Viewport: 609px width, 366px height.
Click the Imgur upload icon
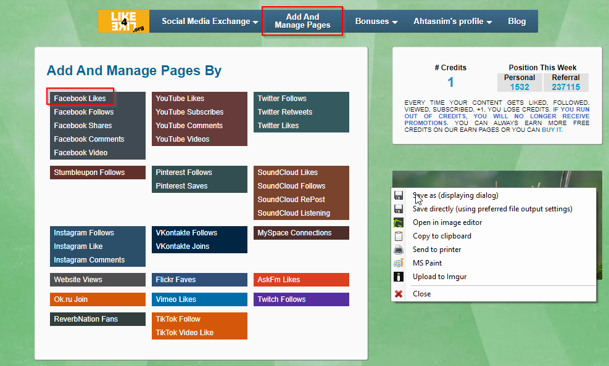[x=399, y=277]
